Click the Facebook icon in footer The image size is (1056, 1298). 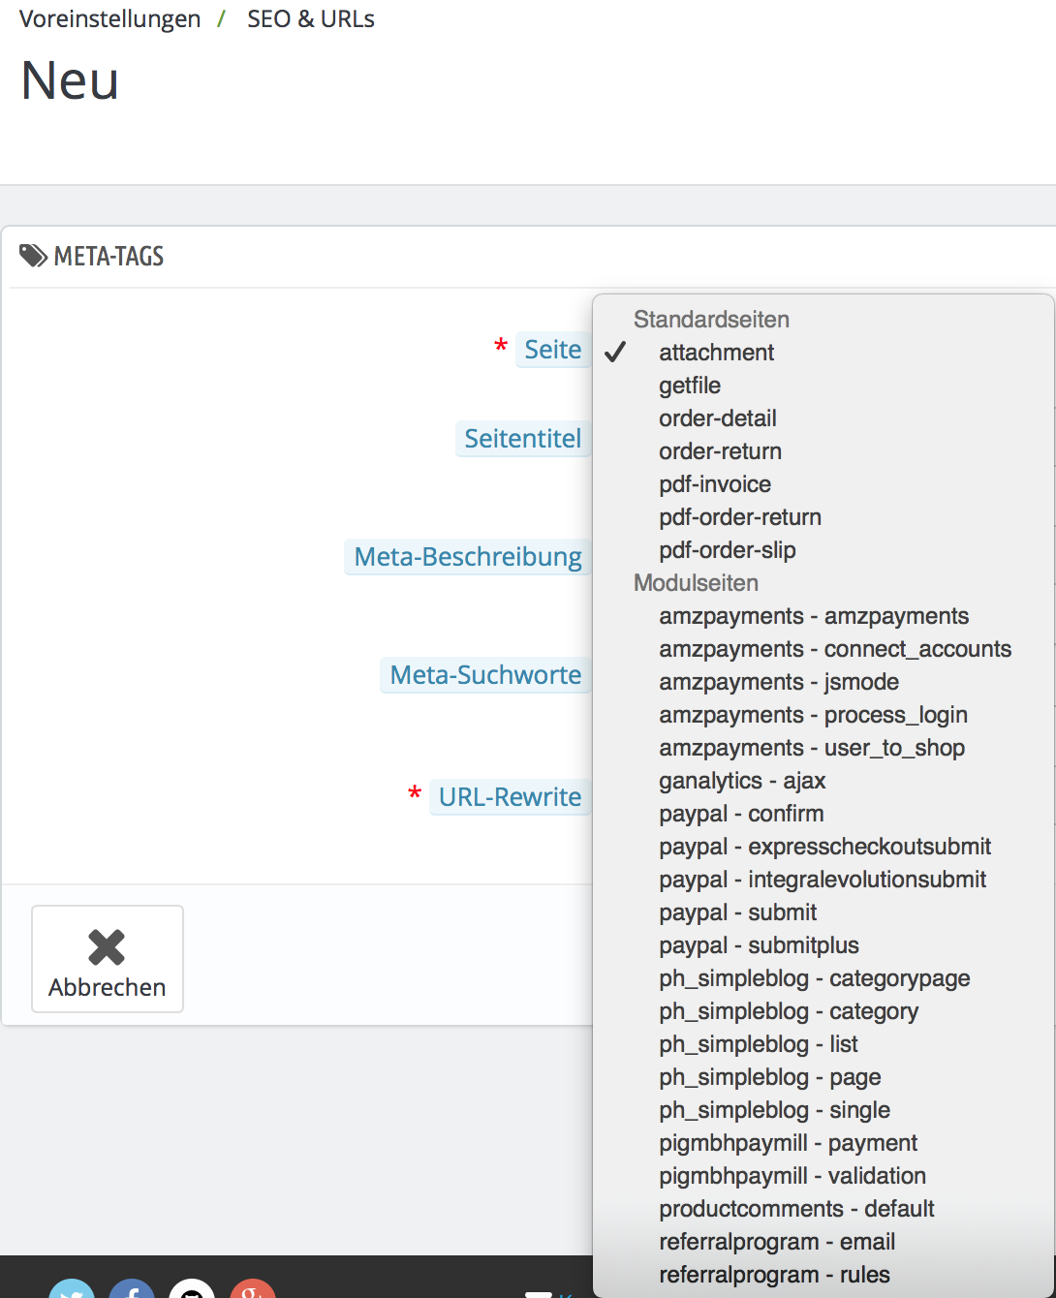pyautogui.click(x=132, y=1290)
